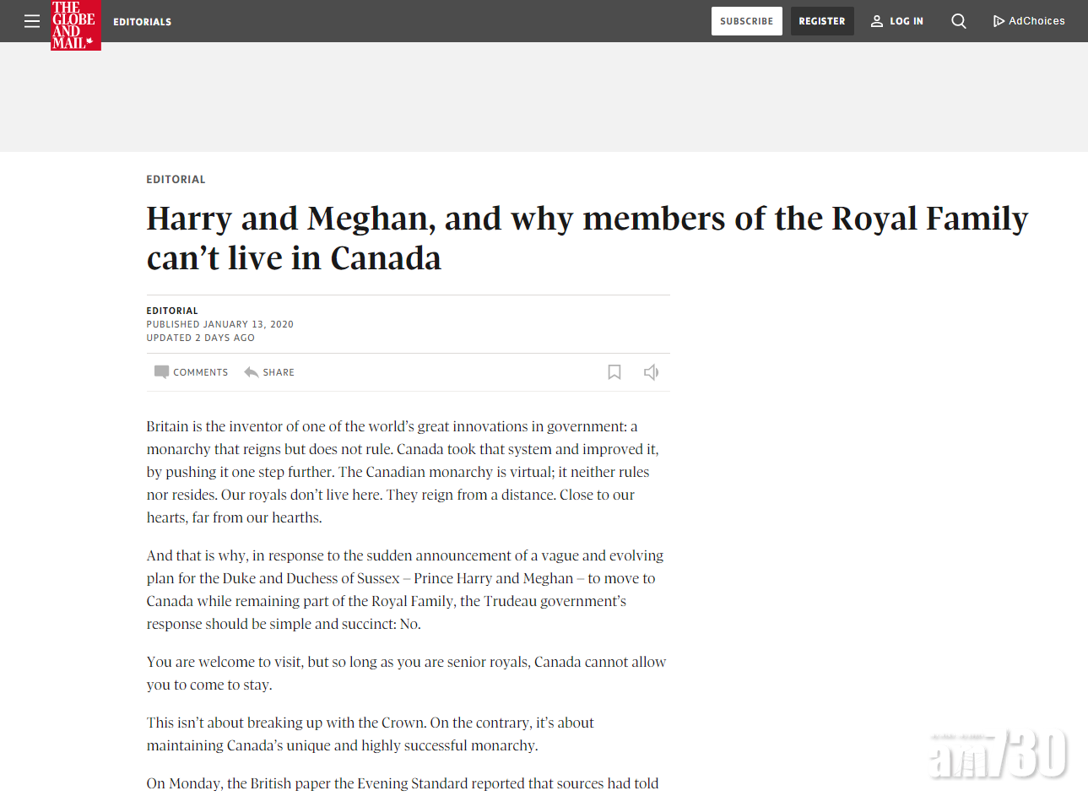Click the AdChoices icon

click(x=999, y=21)
